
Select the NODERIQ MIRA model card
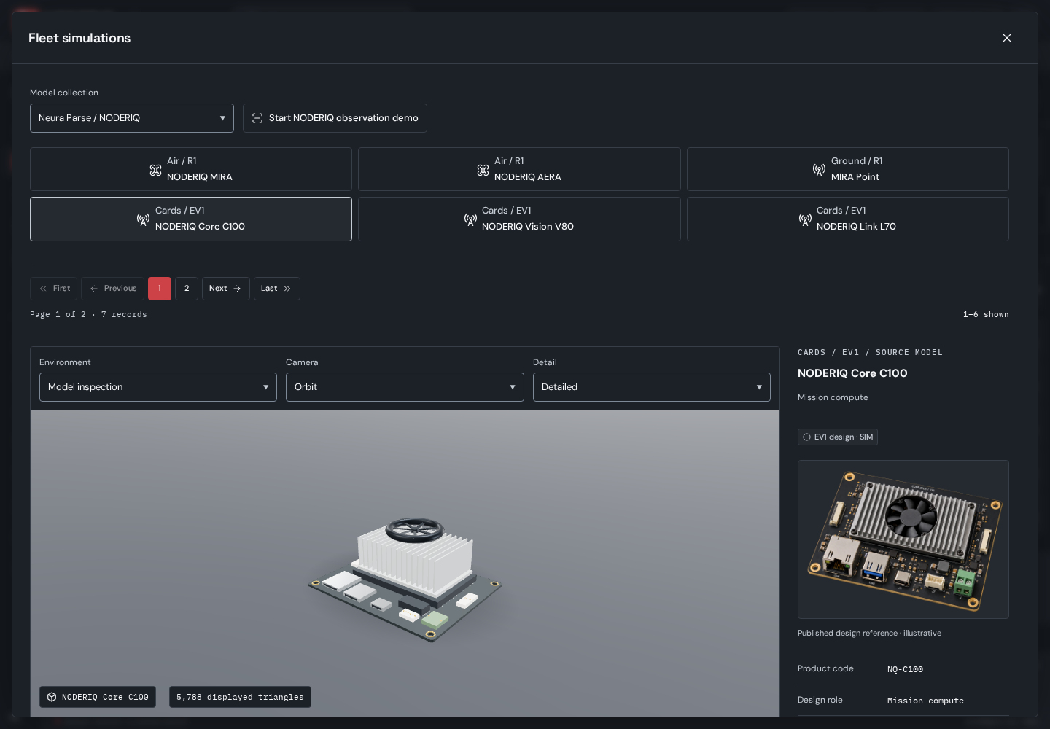coord(191,169)
